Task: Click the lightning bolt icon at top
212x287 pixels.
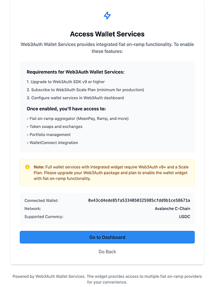Action: click(107, 15)
